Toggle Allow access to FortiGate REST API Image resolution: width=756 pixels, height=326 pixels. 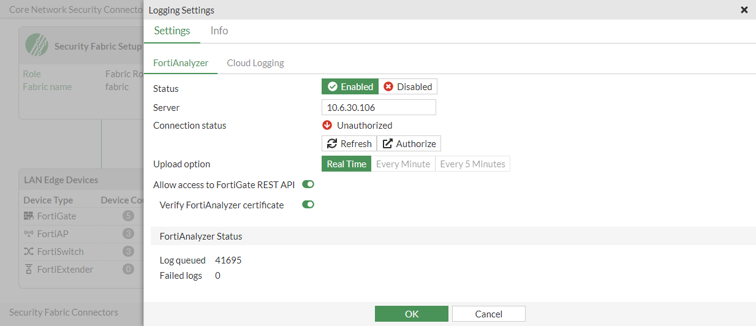click(308, 184)
